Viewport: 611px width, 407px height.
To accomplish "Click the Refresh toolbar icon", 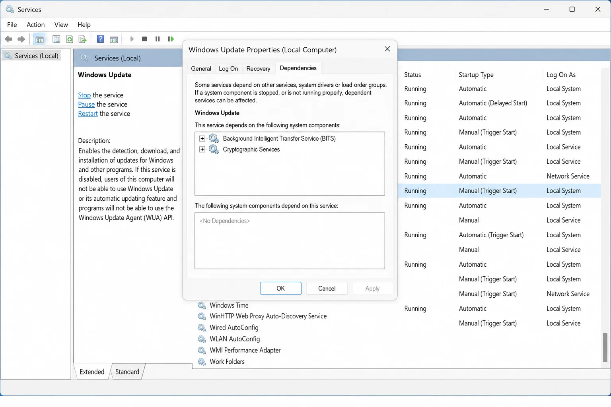I will (x=70, y=39).
